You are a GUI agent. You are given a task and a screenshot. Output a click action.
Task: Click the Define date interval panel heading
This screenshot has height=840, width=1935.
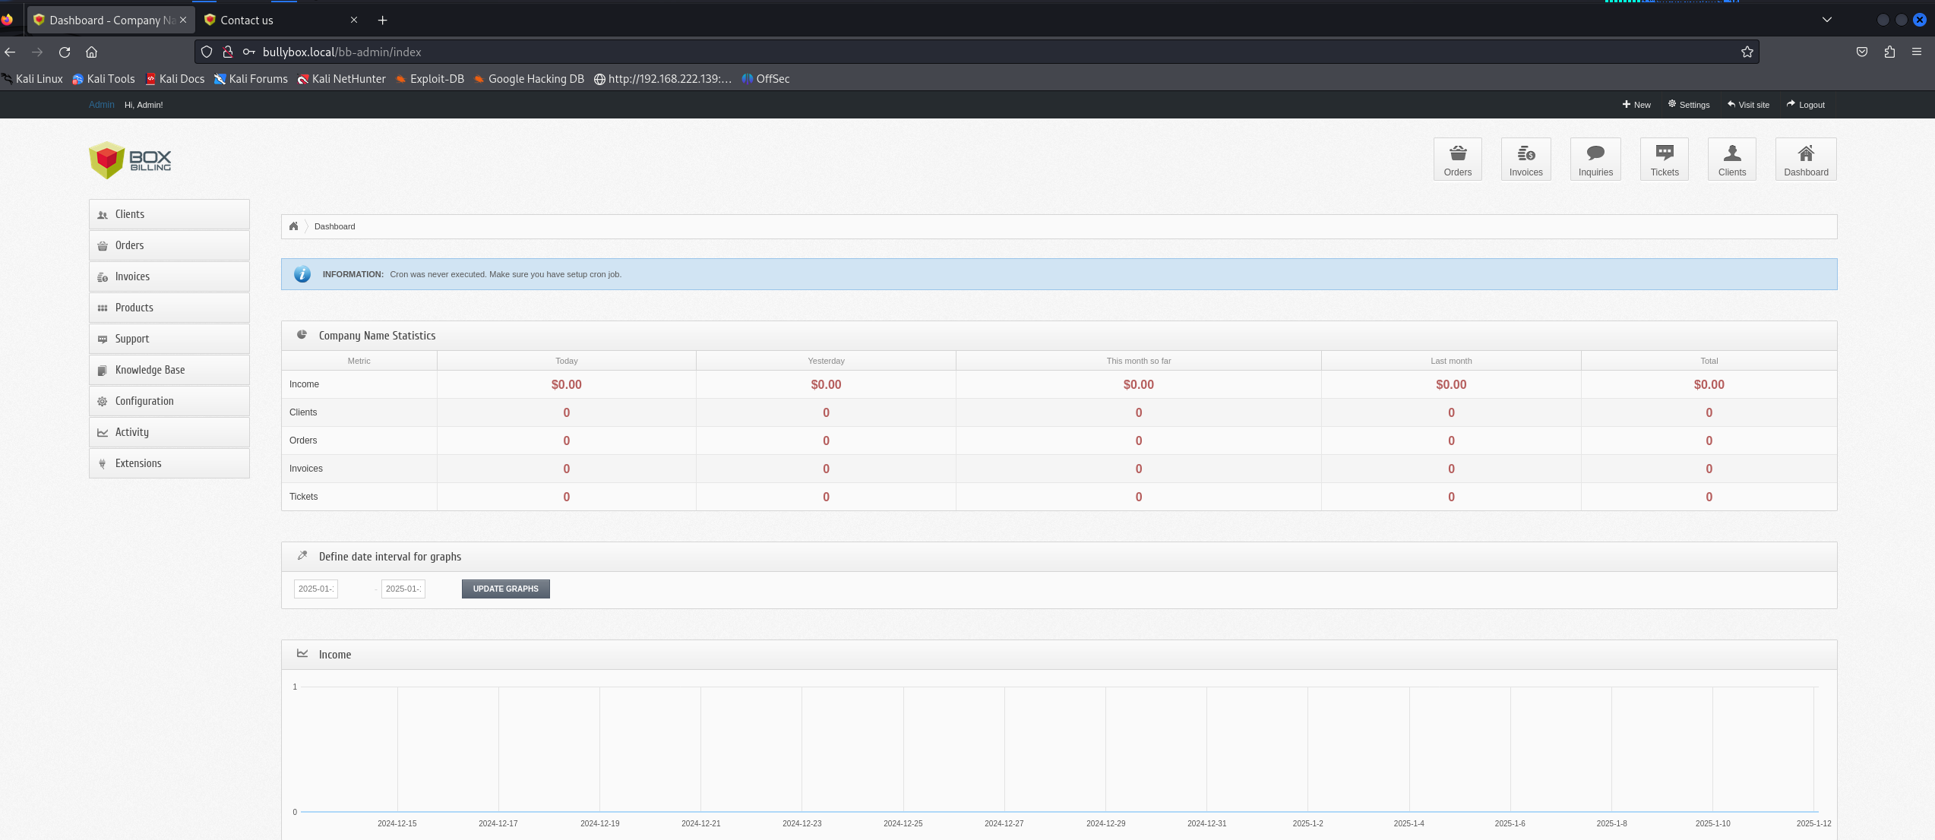click(390, 557)
